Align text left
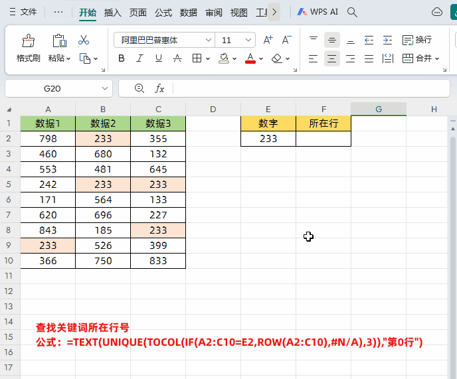457x379 pixels. coord(314,58)
